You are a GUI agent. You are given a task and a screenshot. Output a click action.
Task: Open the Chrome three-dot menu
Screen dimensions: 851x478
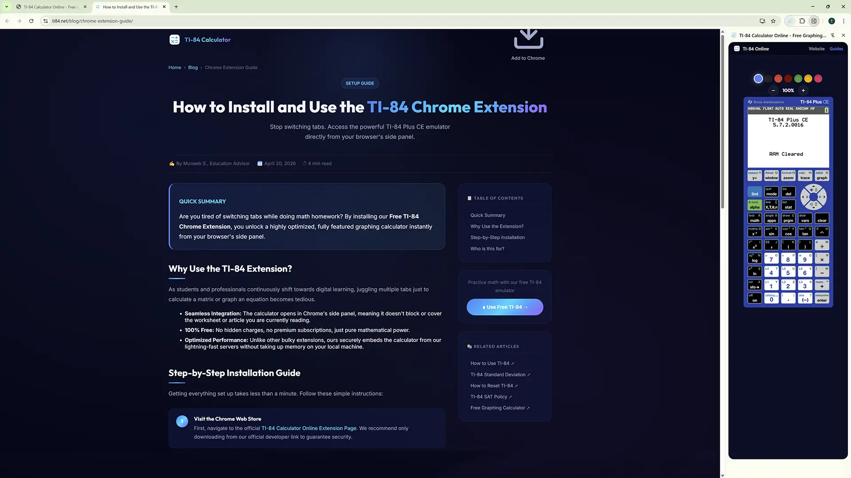click(x=843, y=21)
